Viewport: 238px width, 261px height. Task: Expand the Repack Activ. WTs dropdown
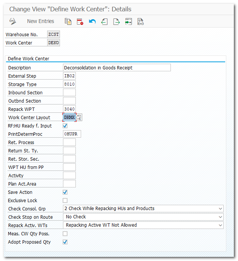[220, 225]
